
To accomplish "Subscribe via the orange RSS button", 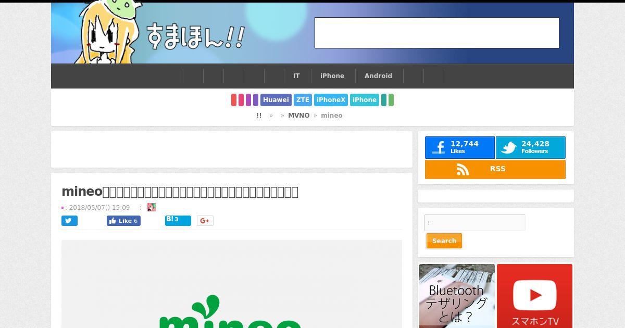I will 495,169.
